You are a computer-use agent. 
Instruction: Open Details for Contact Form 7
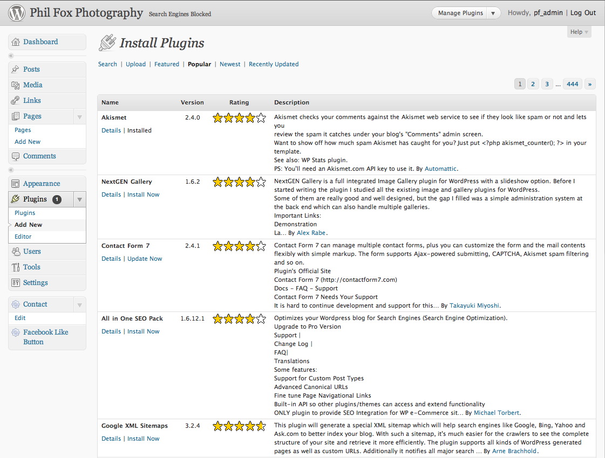(111, 259)
